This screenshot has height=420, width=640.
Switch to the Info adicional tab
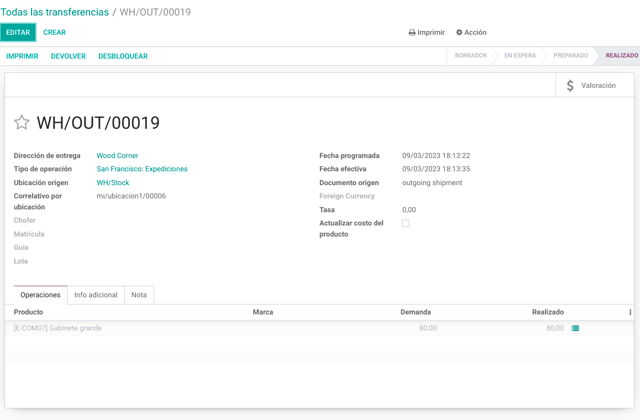coord(96,295)
